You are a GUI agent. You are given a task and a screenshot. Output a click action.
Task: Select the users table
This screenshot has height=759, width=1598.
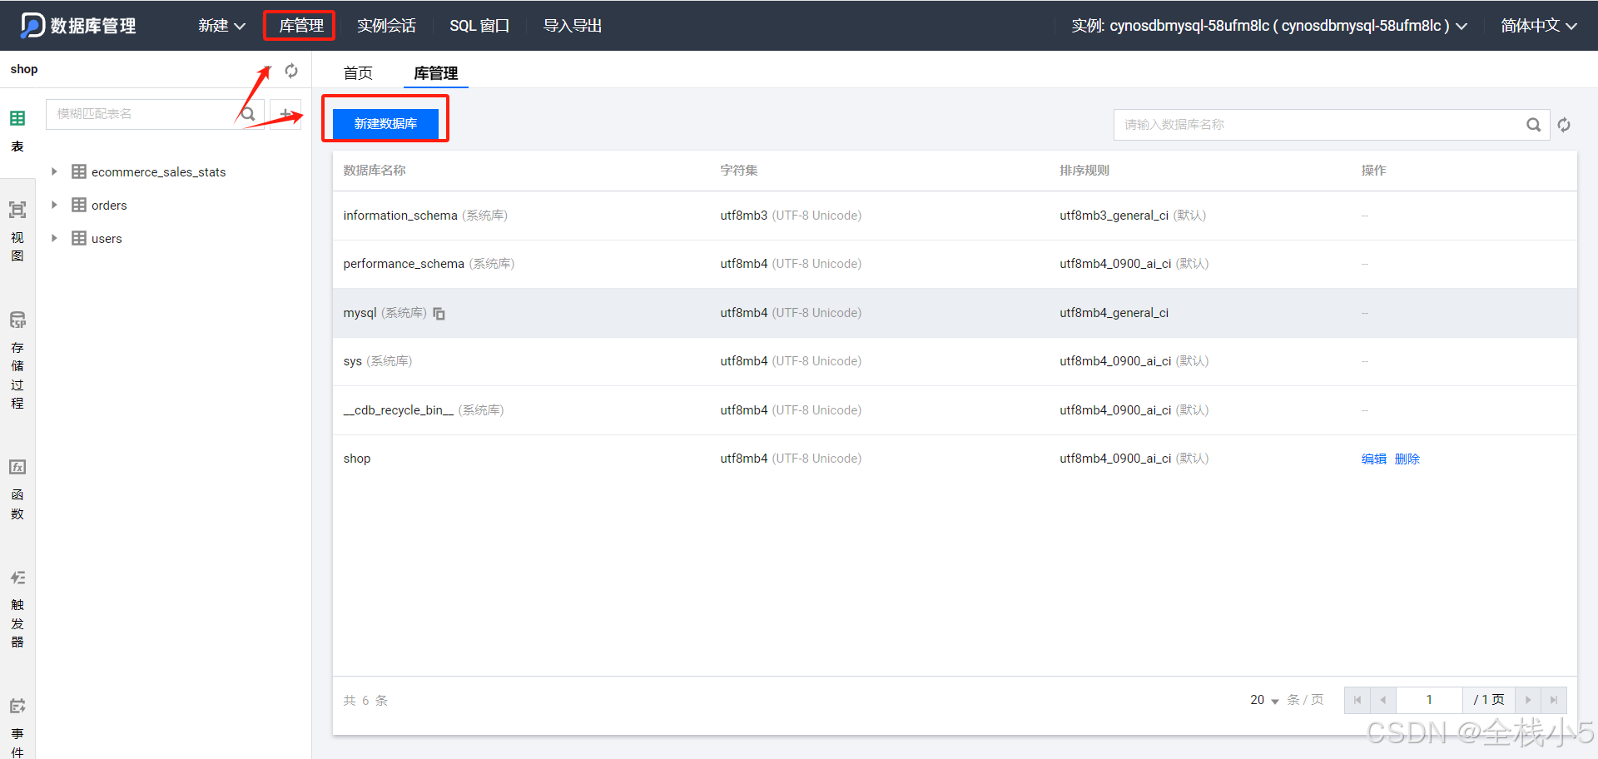click(107, 238)
